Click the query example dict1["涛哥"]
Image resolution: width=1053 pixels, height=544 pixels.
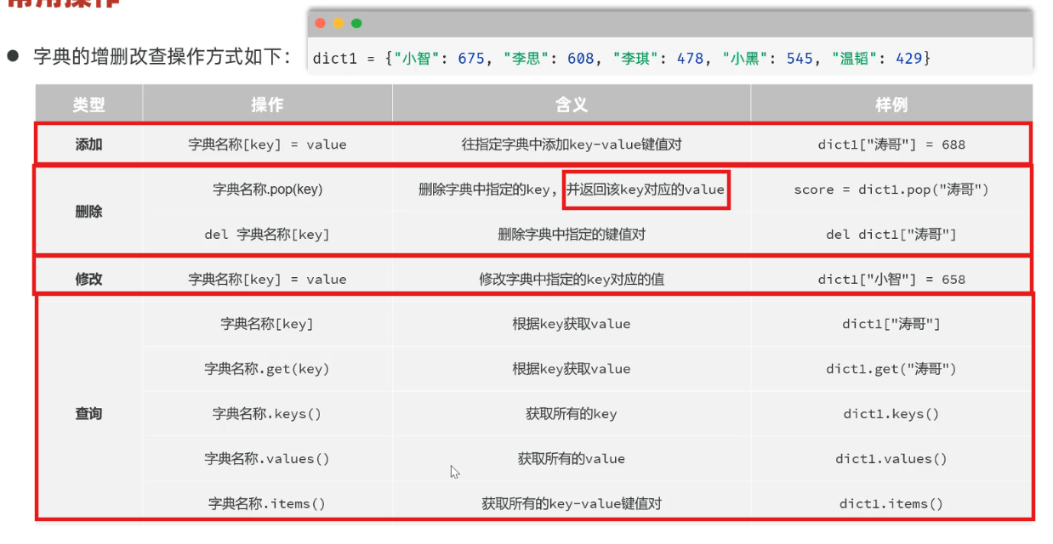(x=891, y=324)
